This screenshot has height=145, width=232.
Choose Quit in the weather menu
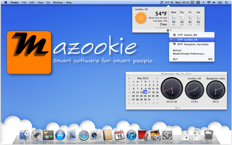[x=192, y=59]
